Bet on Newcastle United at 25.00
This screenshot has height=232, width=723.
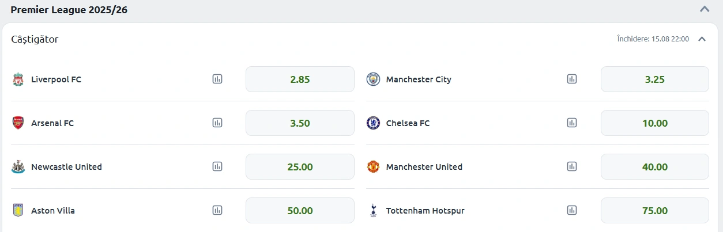pyautogui.click(x=300, y=167)
